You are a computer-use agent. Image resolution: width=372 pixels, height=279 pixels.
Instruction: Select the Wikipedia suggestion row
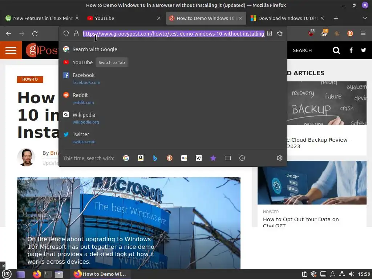(x=173, y=118)
